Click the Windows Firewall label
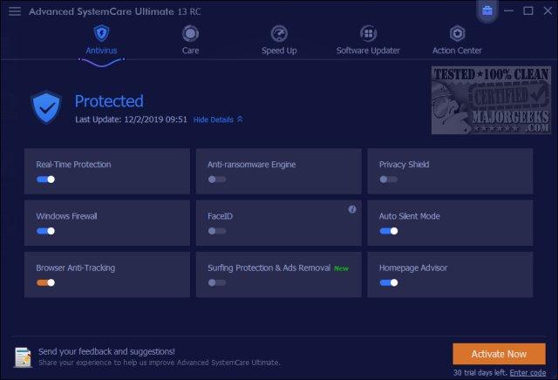This screenshot has width=558, height=380. tap(66, 216)
